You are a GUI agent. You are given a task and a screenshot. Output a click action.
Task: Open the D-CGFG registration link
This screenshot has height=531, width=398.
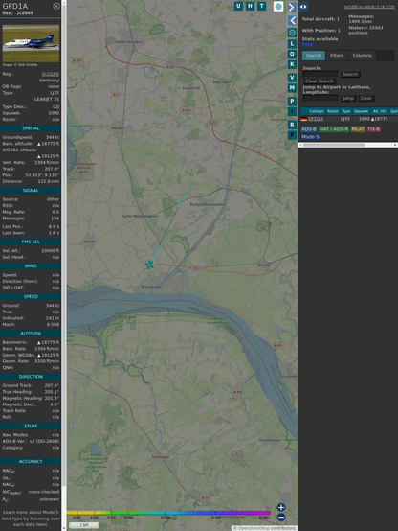pos(51,74)
